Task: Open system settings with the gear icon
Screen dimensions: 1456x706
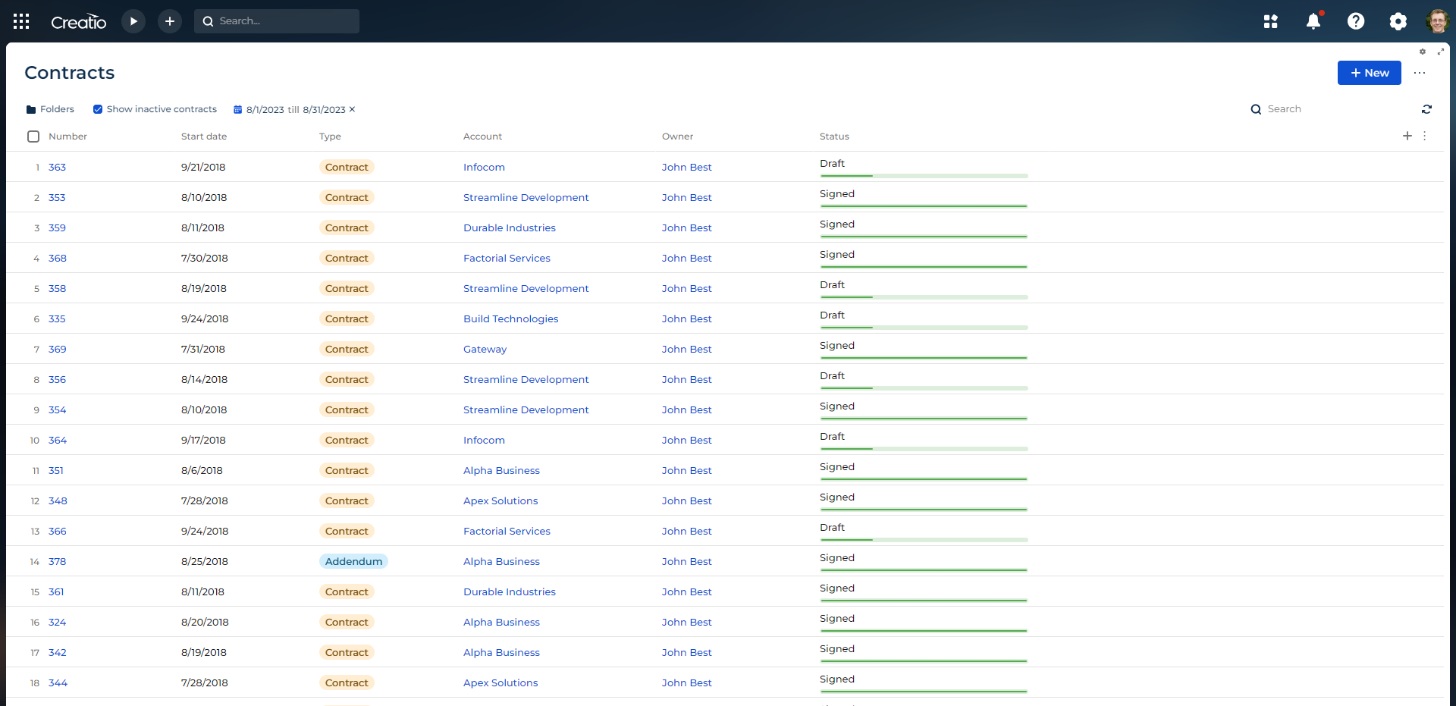Action: 1398,20
